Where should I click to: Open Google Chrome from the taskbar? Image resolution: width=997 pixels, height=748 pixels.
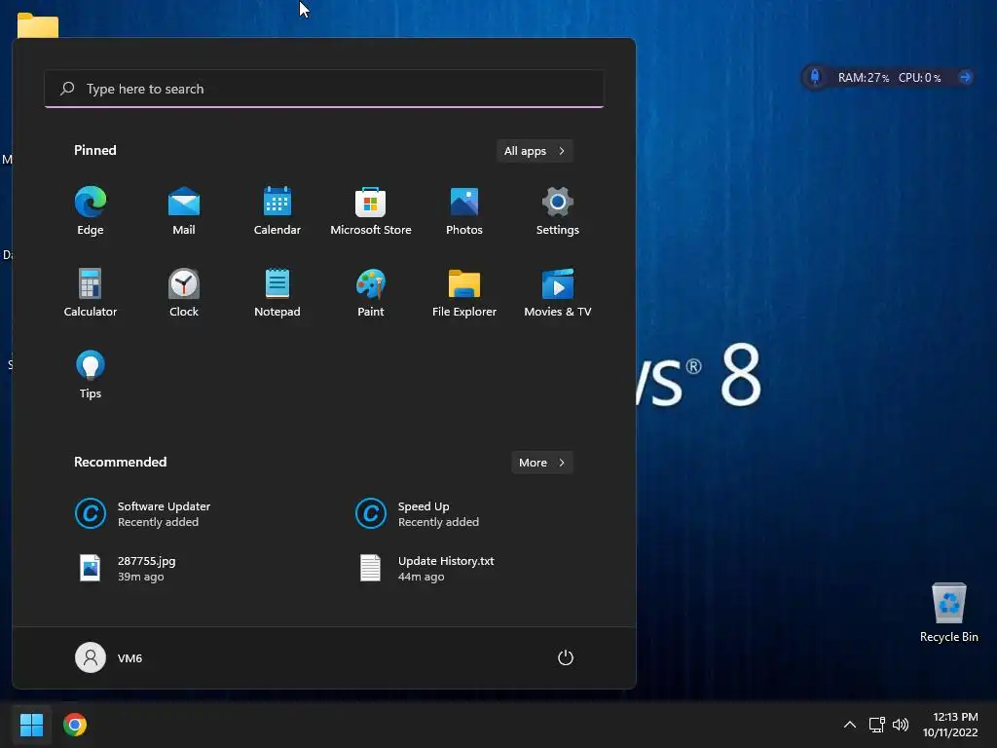click(x=75, y=725)
